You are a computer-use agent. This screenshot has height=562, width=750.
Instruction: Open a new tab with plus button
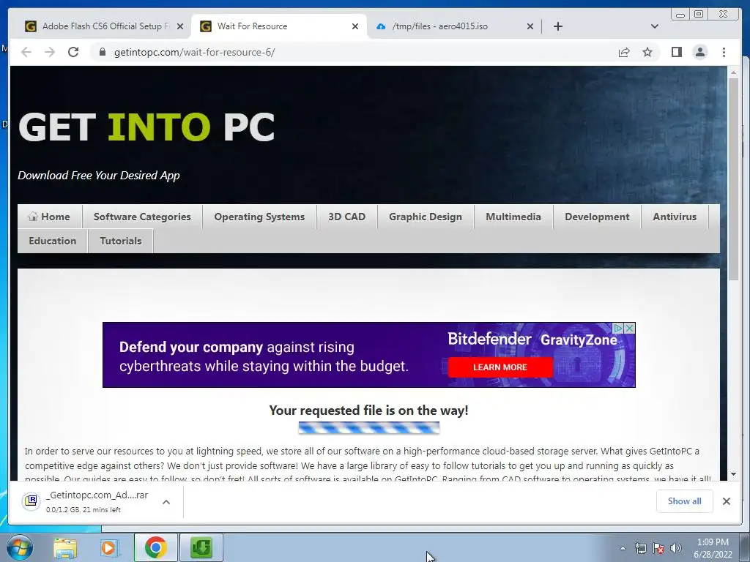[557, 26]
